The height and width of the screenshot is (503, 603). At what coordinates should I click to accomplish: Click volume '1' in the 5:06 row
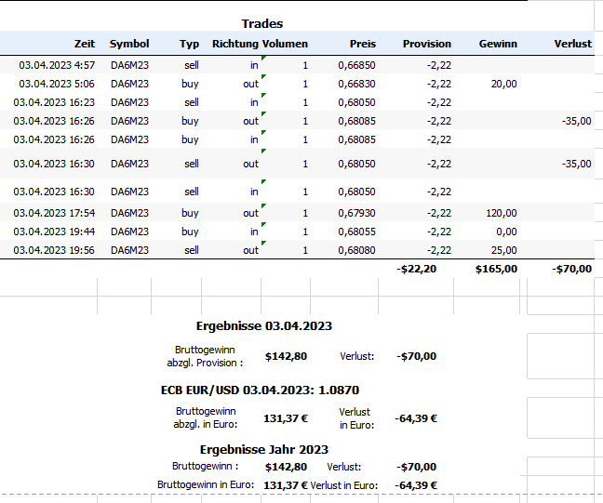305,84
